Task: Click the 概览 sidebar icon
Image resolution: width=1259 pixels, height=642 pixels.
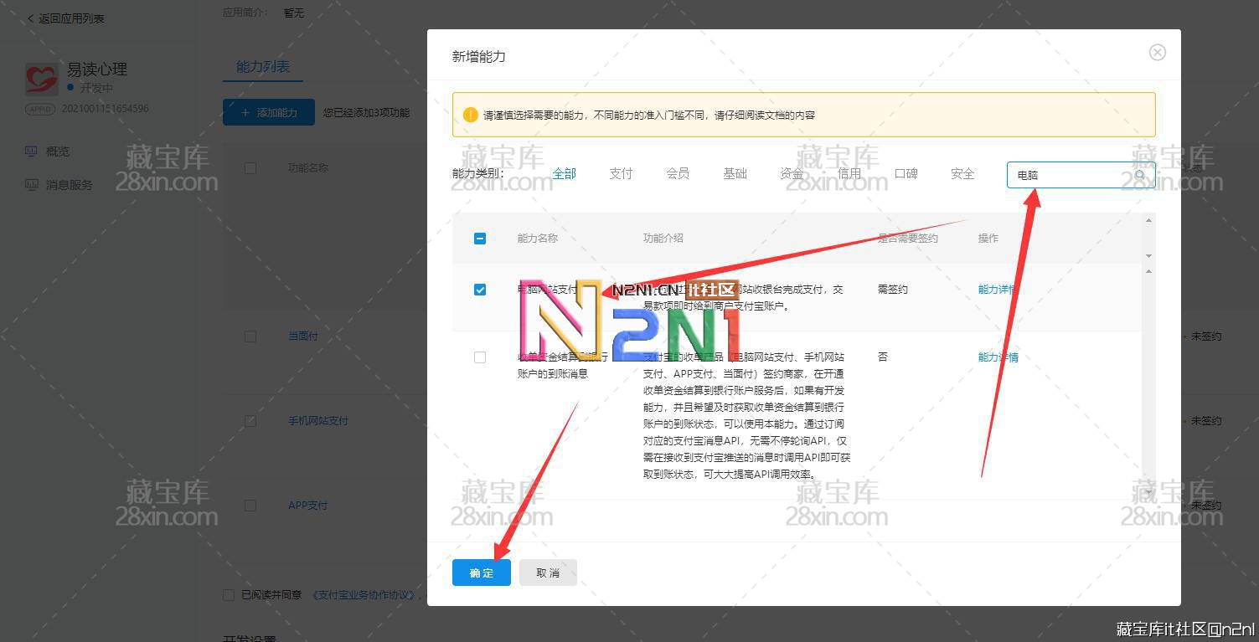Action: click(32, 152)
